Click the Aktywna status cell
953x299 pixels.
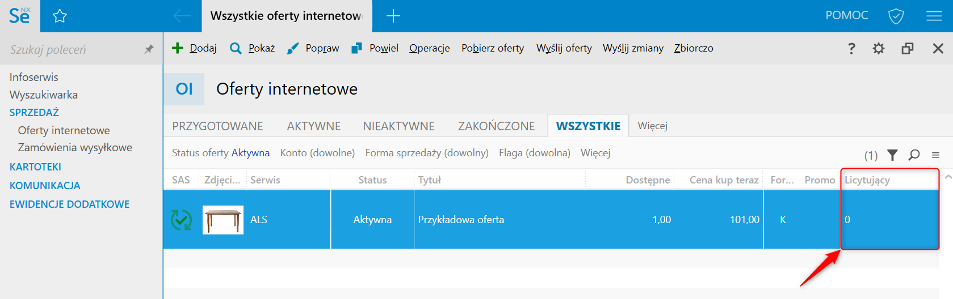click(x=372, y=220)
